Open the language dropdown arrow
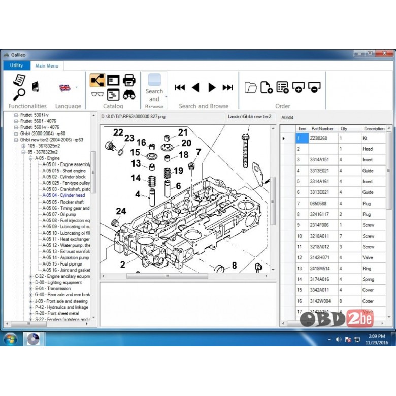 pyautogui.click(x=76, y=88)
